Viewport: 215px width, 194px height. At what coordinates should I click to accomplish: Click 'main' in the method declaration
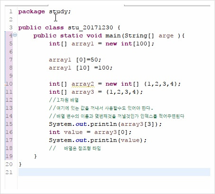click(x=113, y=35)
